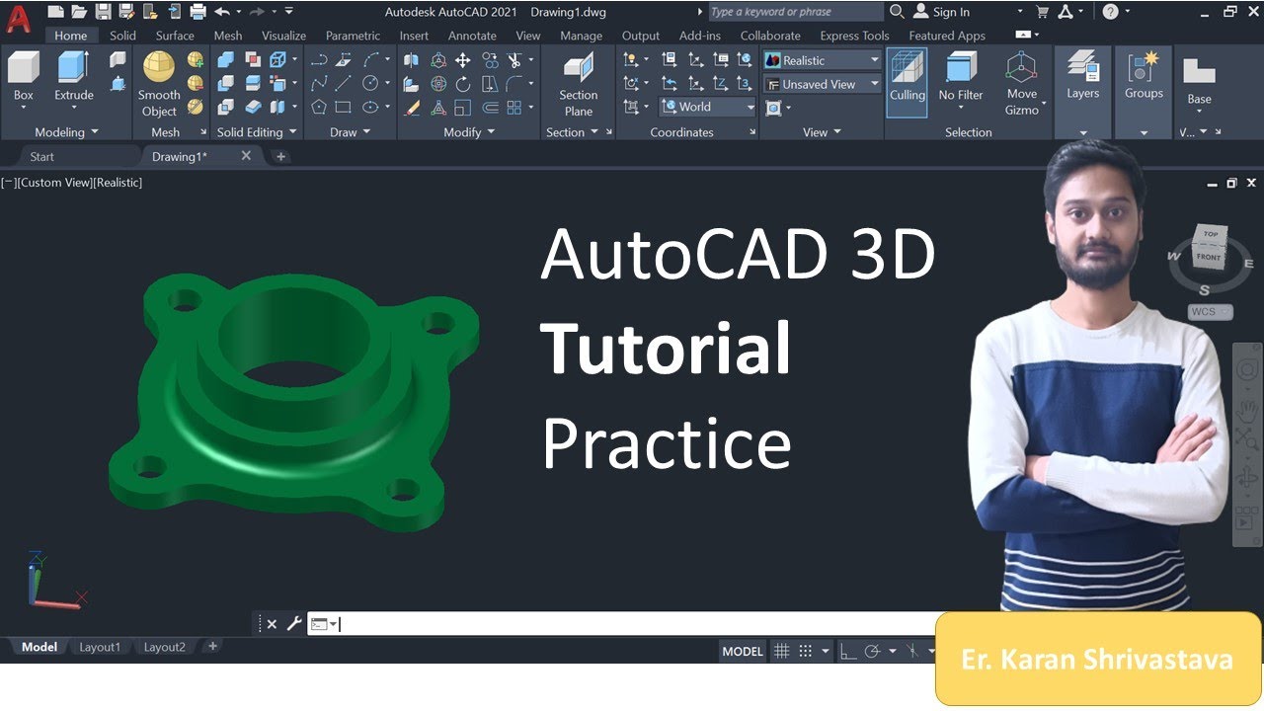The width and height of the screenshot is (1264, 711).
Task: Expand the Modeling panel
Action: 66,132
